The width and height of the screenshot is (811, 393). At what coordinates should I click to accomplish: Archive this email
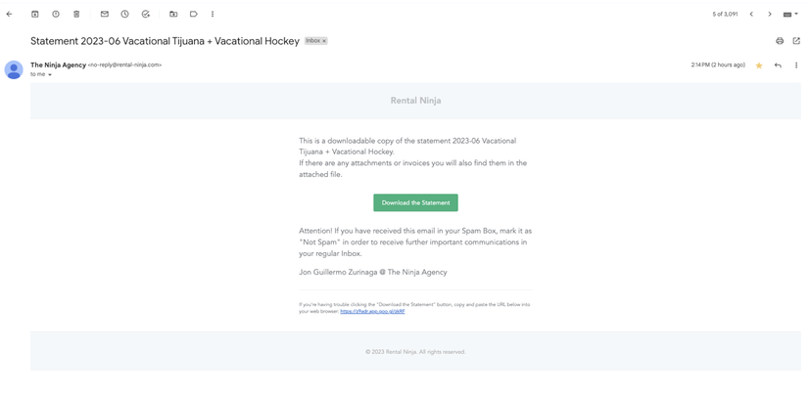pyautogui.click(x=34, y=14)
